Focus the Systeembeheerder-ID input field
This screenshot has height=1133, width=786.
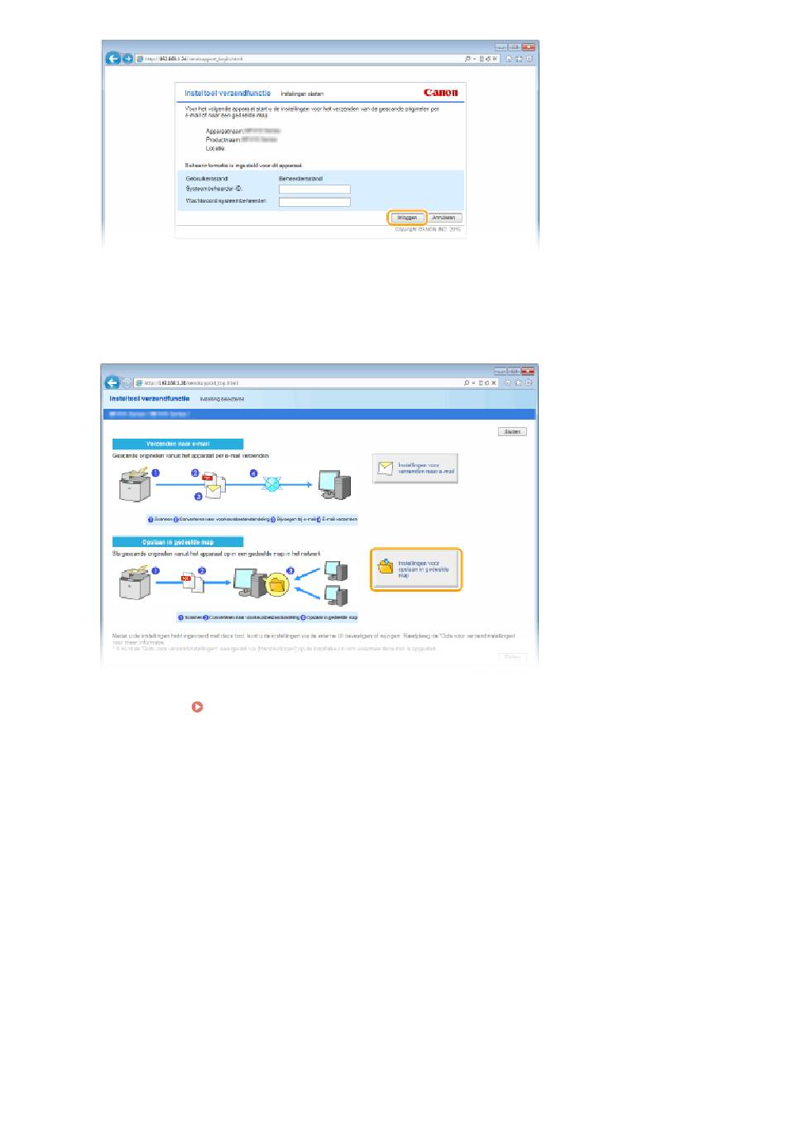(x=314, y=190)
